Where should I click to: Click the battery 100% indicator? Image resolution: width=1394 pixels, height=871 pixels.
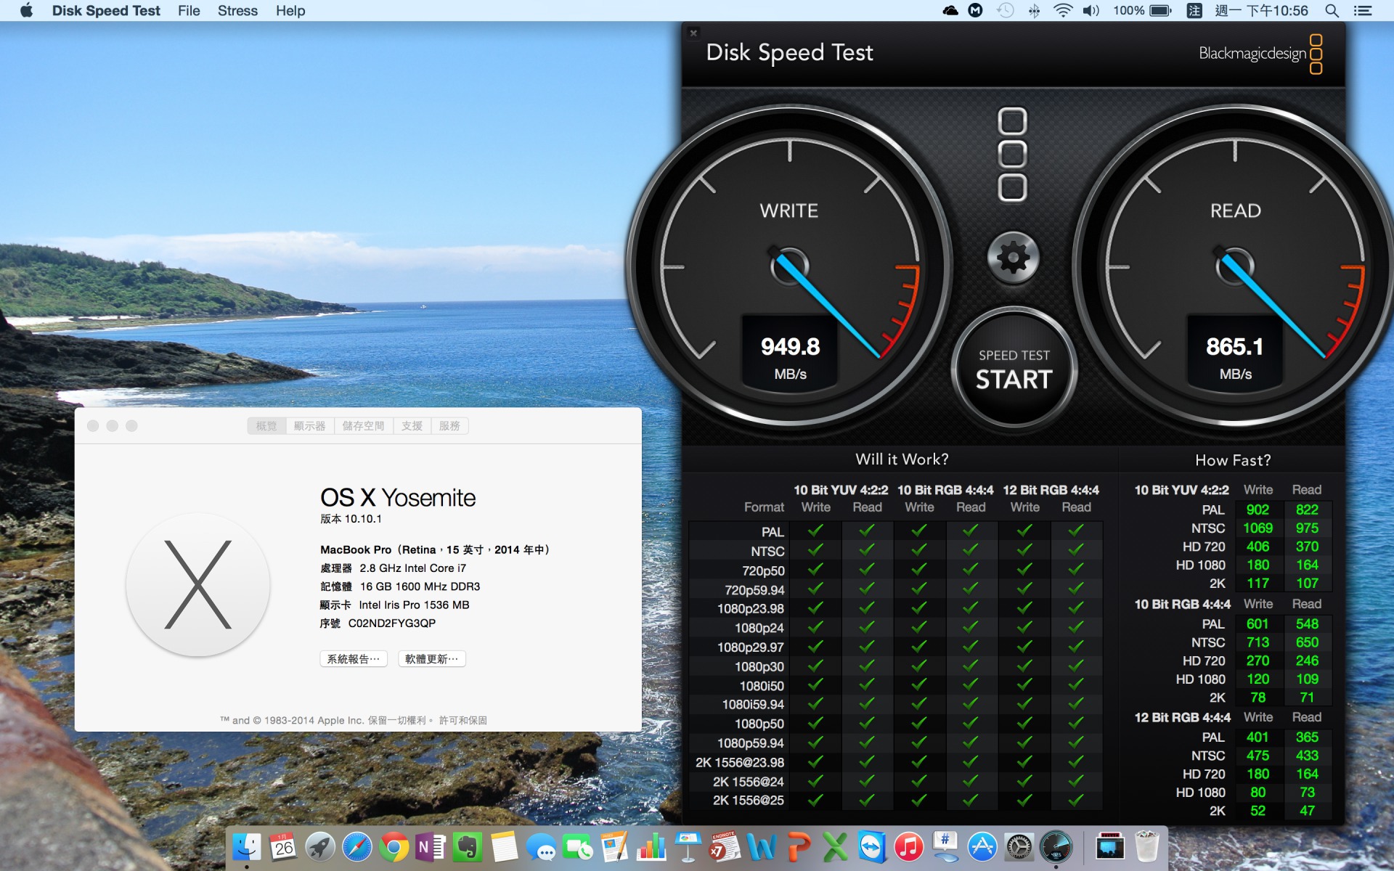[1142, 10]
